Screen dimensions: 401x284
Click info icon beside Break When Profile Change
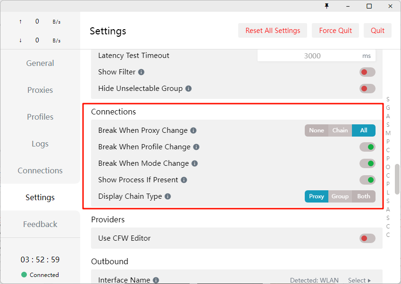196,147
